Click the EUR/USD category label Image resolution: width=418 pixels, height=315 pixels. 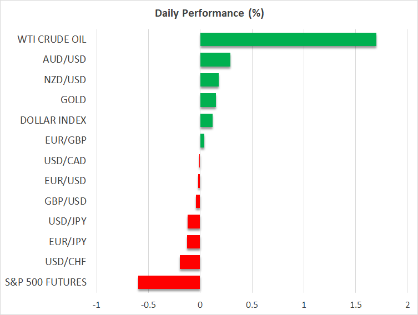65,181
